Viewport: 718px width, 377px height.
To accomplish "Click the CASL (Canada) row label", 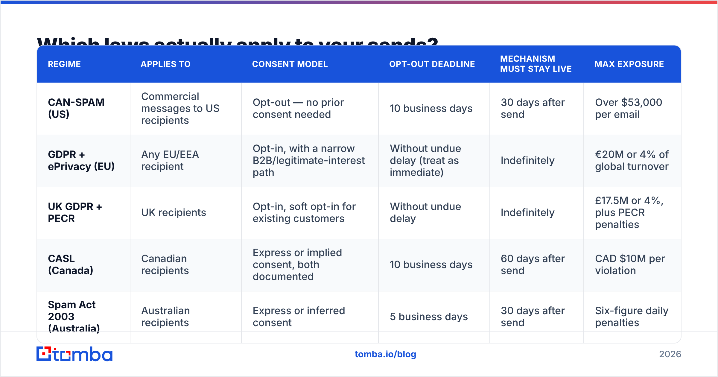I will coord(71,264).
